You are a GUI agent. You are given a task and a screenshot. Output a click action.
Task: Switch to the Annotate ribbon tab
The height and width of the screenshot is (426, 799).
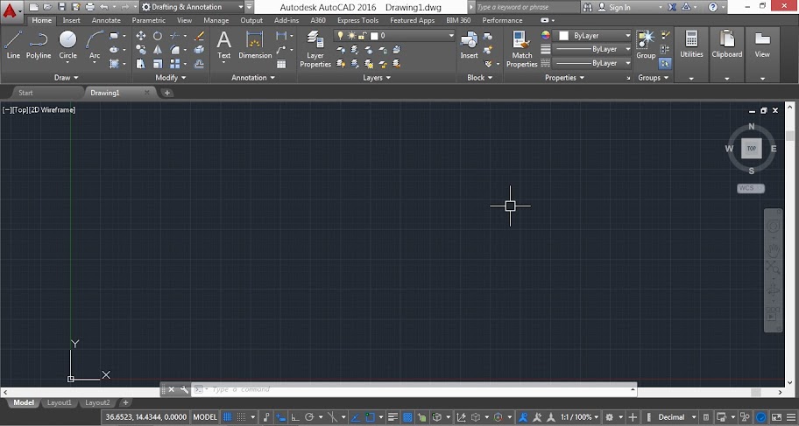pos(106,20)
